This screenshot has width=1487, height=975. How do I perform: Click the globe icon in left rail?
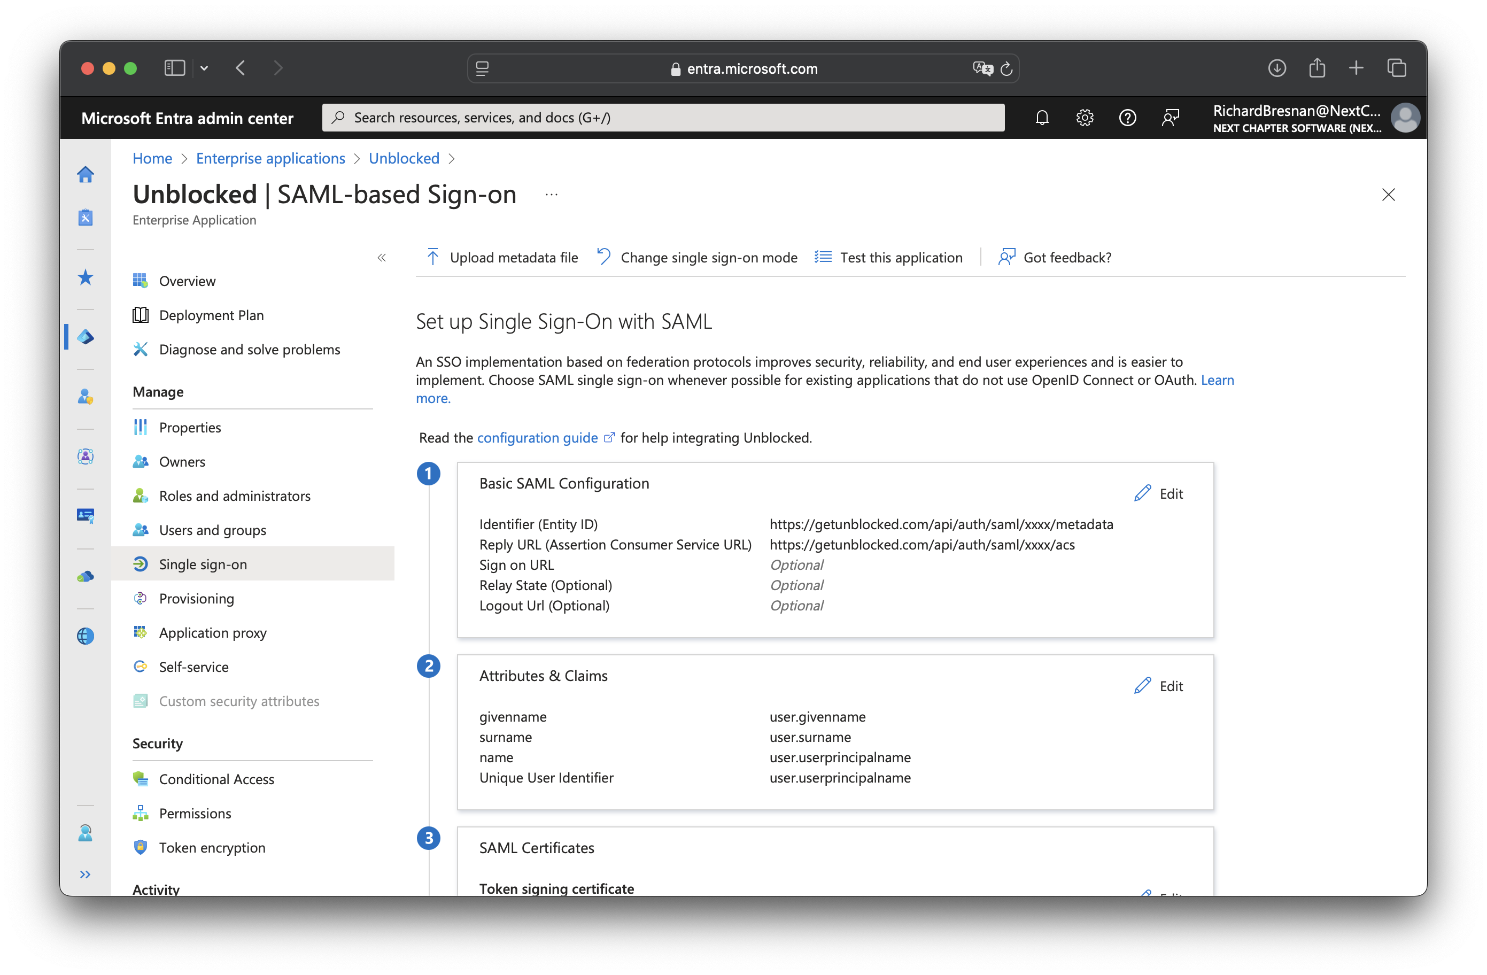click(x=86, y=636)
